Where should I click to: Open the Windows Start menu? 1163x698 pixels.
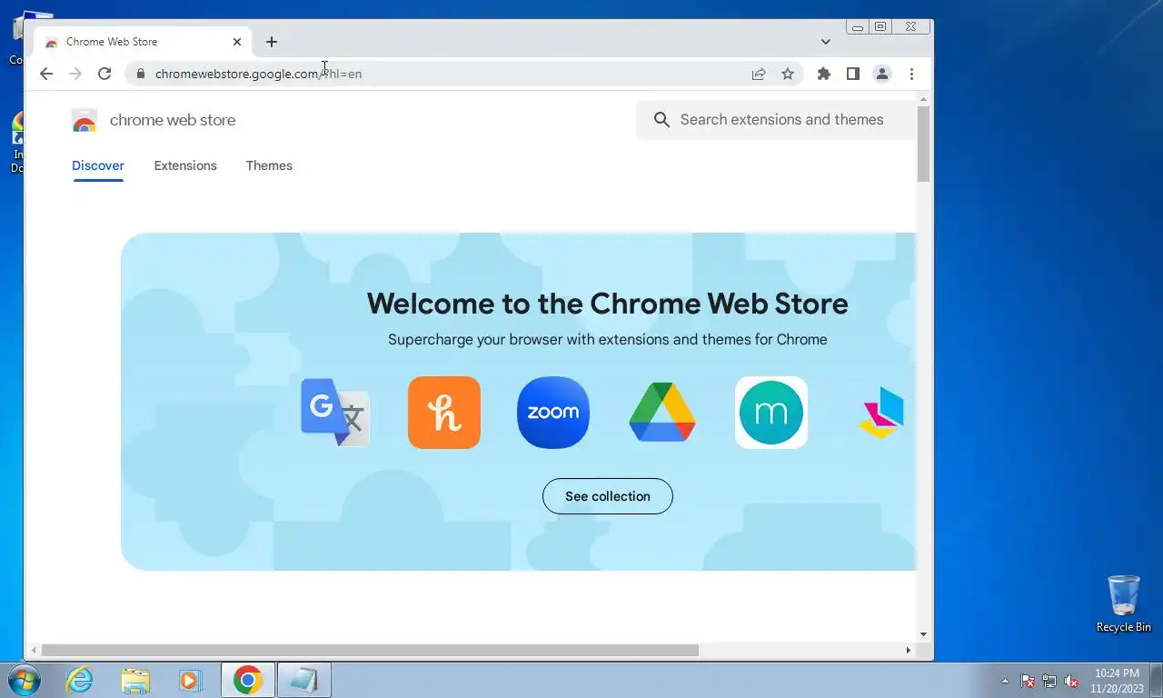25,680
